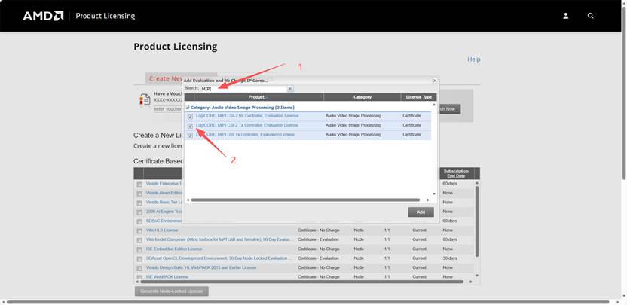This screenshot has width=627, height=305.
Task: Click the license table's scroll down arrow
Action: (476, 276)
